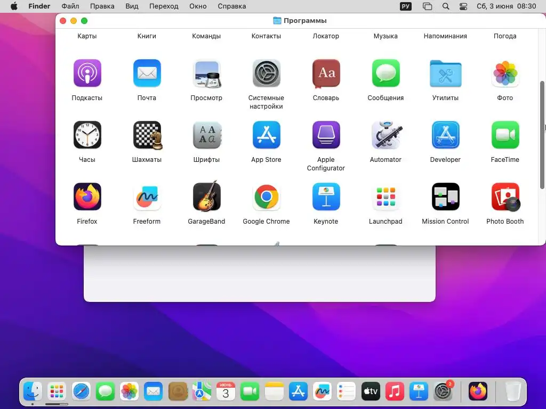Click the Карты label
Screen dimensions: 546x409
point(87,36)
